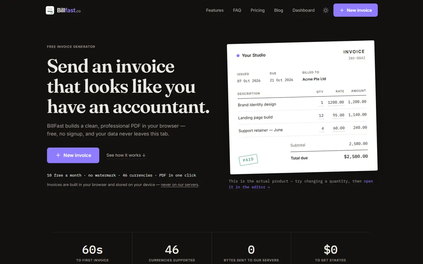The image size is (423, 264).
Task: Toggle the light/dark theme sun icon
Action: [326, 10]
